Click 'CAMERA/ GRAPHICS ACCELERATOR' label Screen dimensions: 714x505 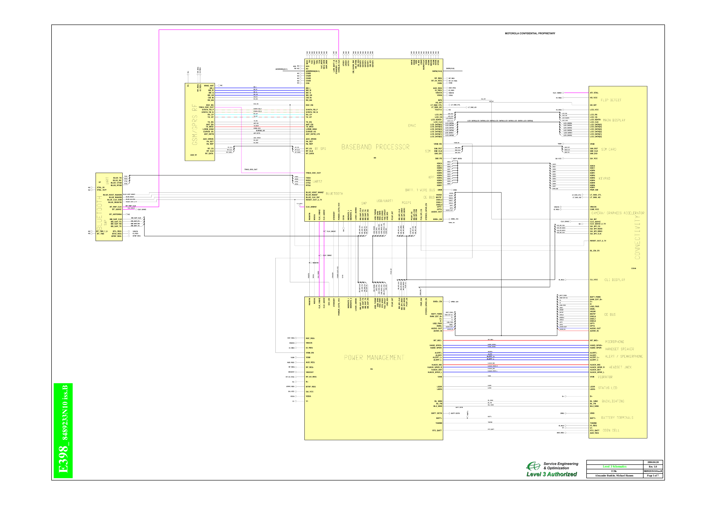[x=618, y=213]
